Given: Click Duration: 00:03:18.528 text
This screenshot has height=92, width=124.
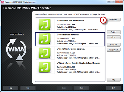Looking at the screenshot, I should 66,53.
